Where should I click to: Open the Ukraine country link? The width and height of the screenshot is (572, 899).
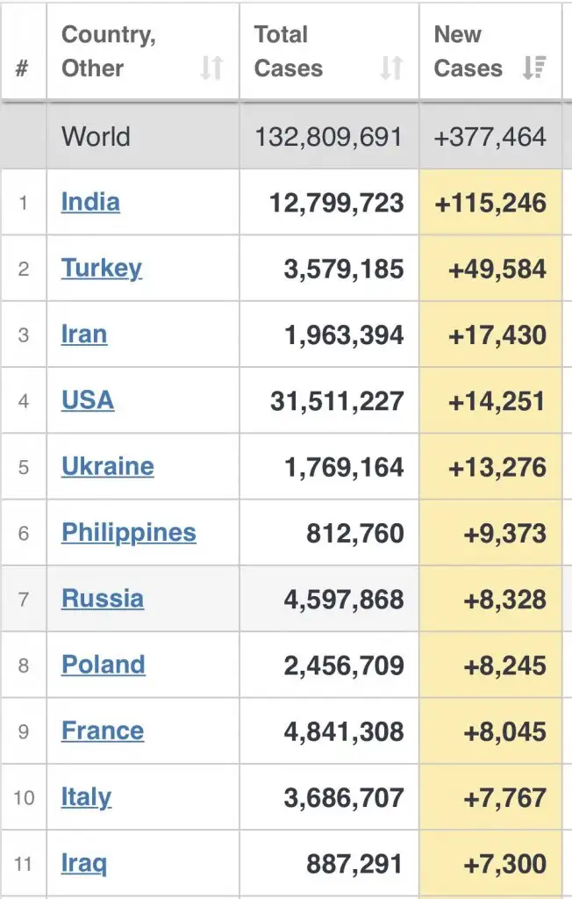click(x=108, y=466)
